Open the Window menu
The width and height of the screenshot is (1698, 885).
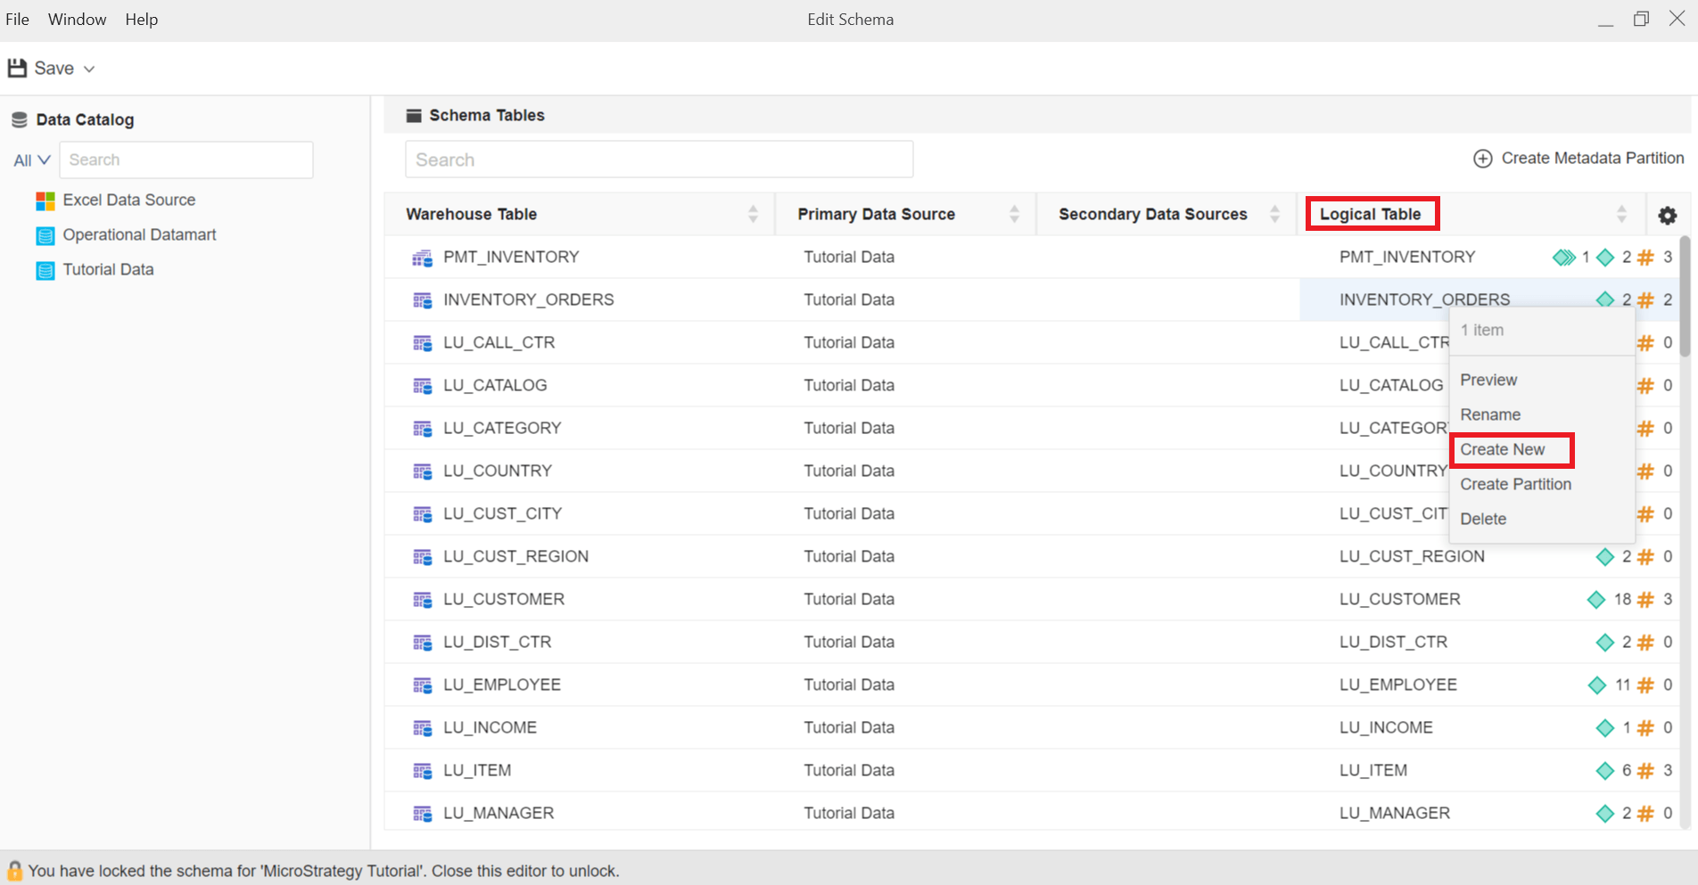point(77,20)
